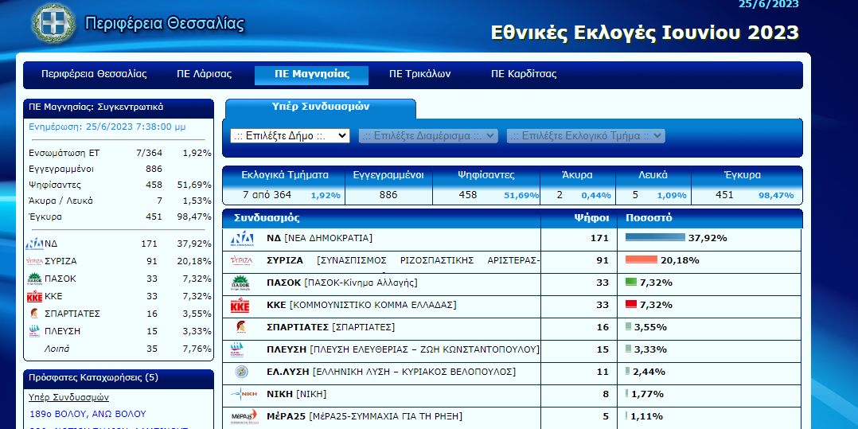Open the Επιλέξτε Διαμέρισμα dropdown

pyautogui.click(x=428, y=136)
